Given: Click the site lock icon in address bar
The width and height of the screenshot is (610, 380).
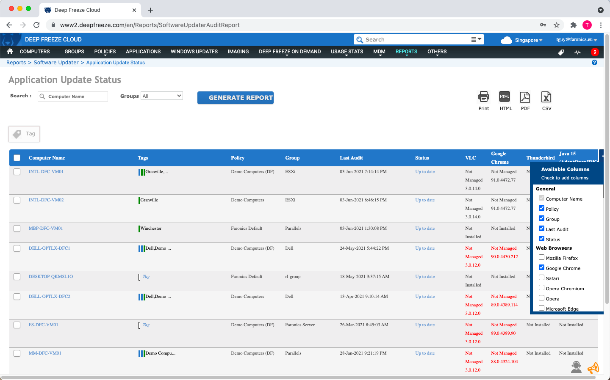Looking at the screenshot, I should (53, 25).
